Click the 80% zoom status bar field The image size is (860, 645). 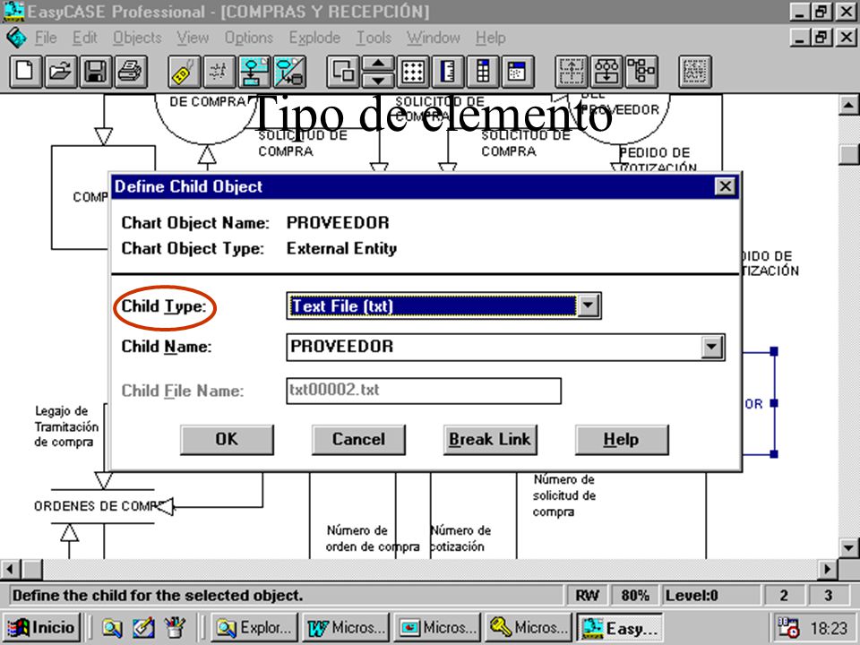pyautogui.click(x=634, y=596)
